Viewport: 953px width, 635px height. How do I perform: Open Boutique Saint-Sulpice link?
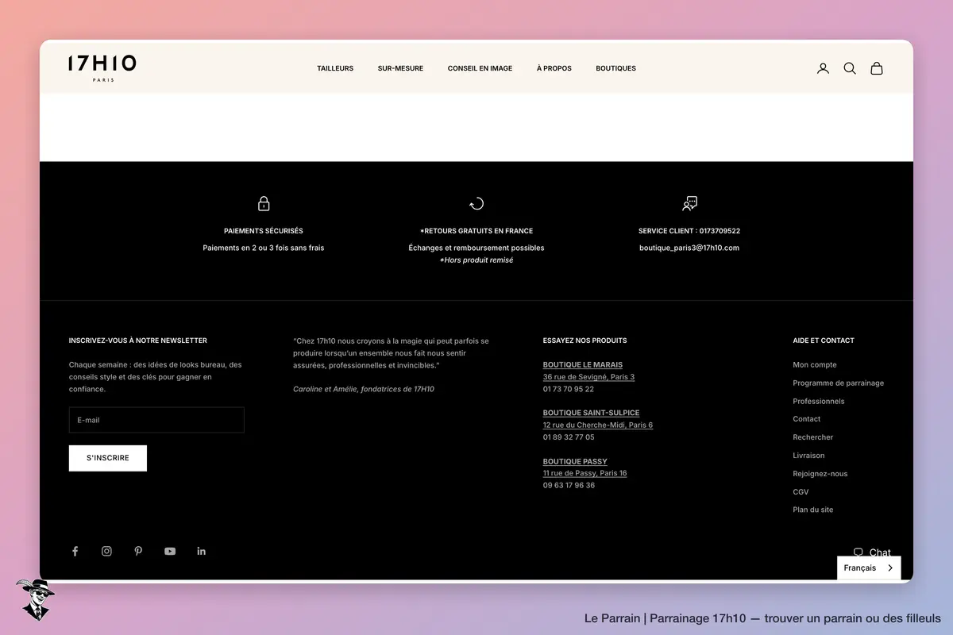(591, 413)
